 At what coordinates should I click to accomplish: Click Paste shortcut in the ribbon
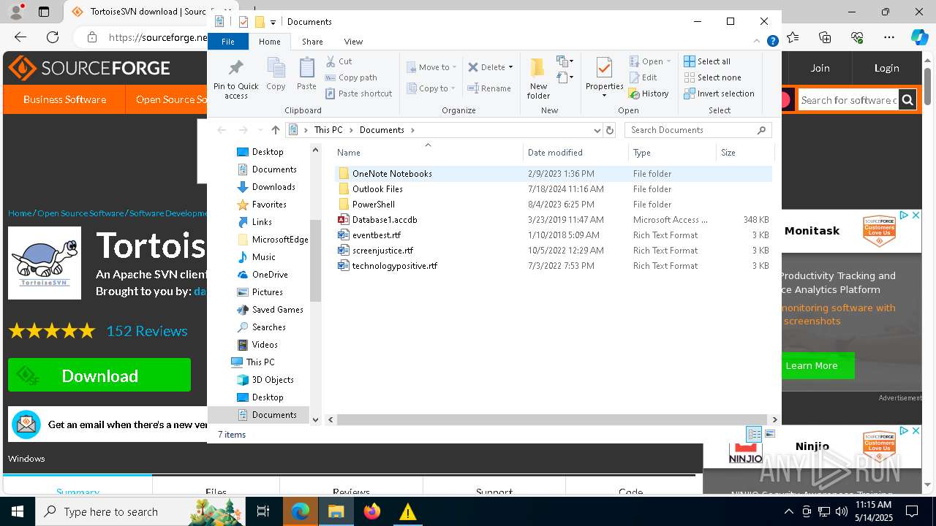(x=358, y=94)
